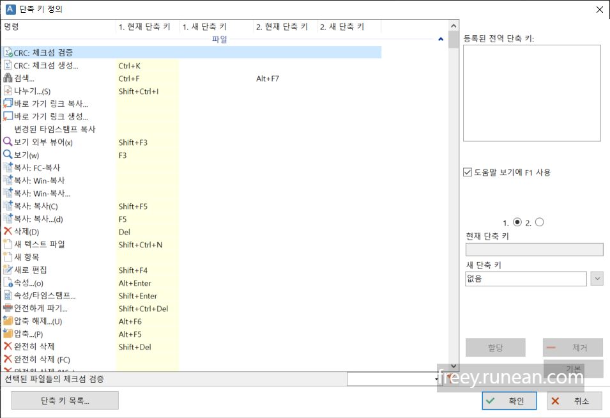Click the 압축...(P) folder icon
Image resolution: width=610 pixels, height=418 pixels.
tap(8, 334)
